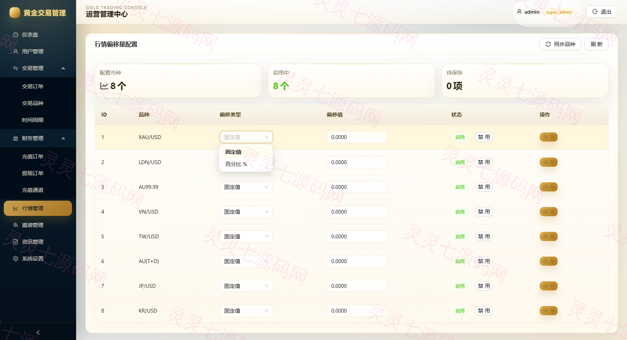Click the offset value field for LDN/USD
627x340 pixels.
(x=357, y=162)
